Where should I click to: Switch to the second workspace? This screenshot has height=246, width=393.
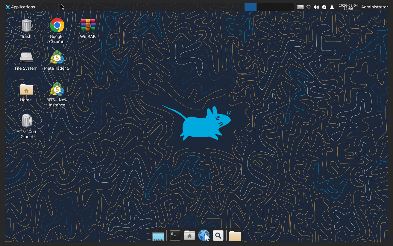point(263,7)
